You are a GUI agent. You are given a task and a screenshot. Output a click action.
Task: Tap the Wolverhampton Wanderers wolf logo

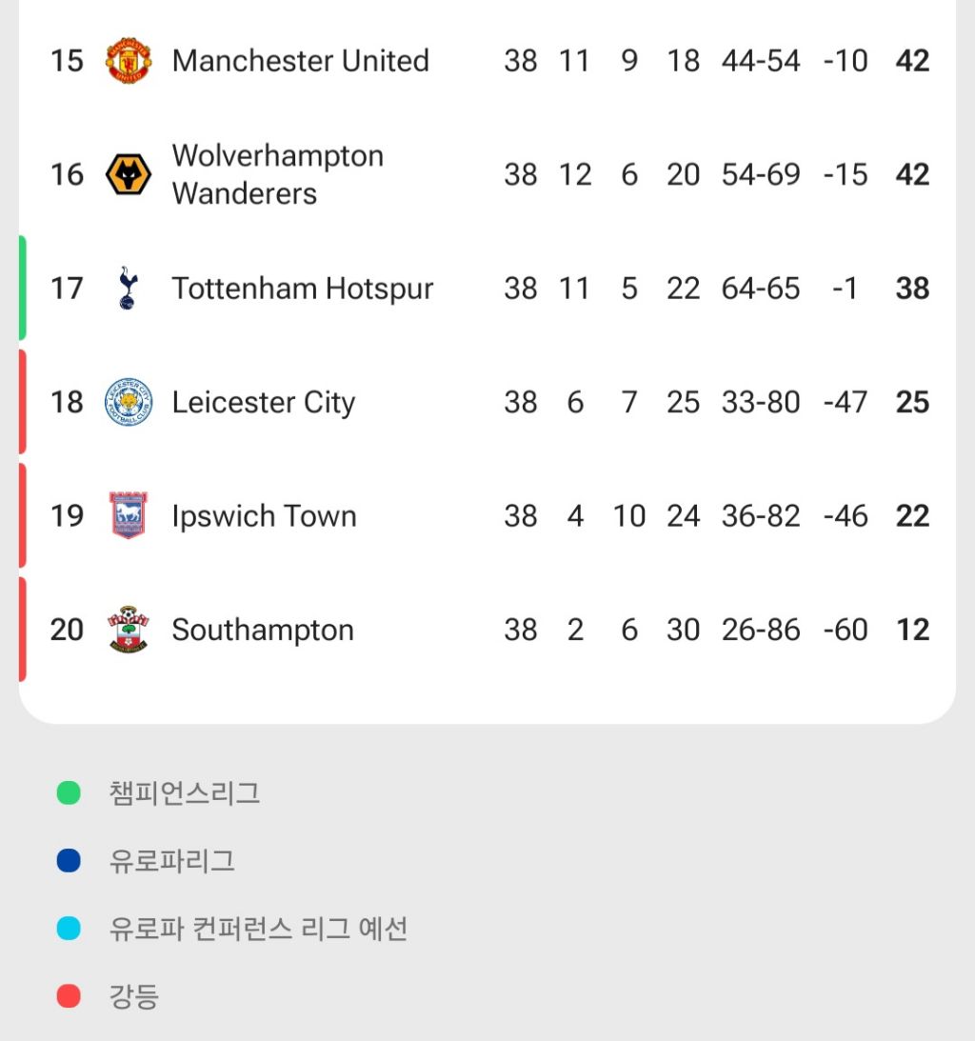pyautogui.click(x=129, y=175)
